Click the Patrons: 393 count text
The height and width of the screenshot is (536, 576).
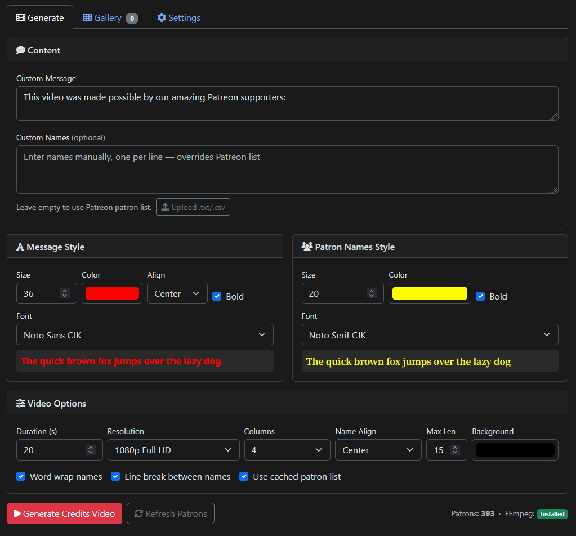tap(472, 513)
